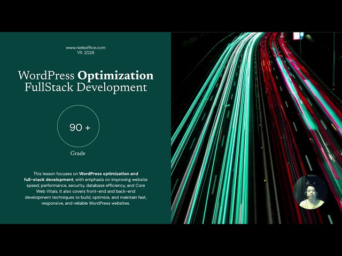The width and height of the screenshot is (342, 256).
Task: Click the FullStack Development heading line
Action: pos(85,87)
